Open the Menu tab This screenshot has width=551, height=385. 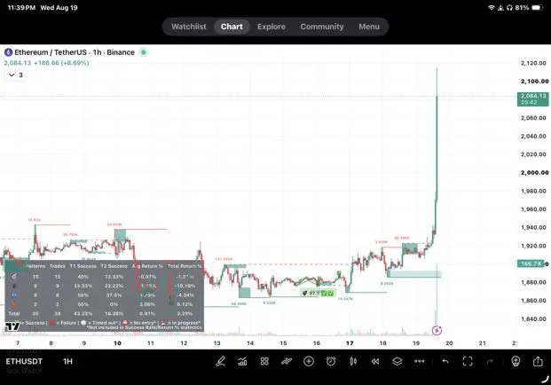[x=369, y=27]
